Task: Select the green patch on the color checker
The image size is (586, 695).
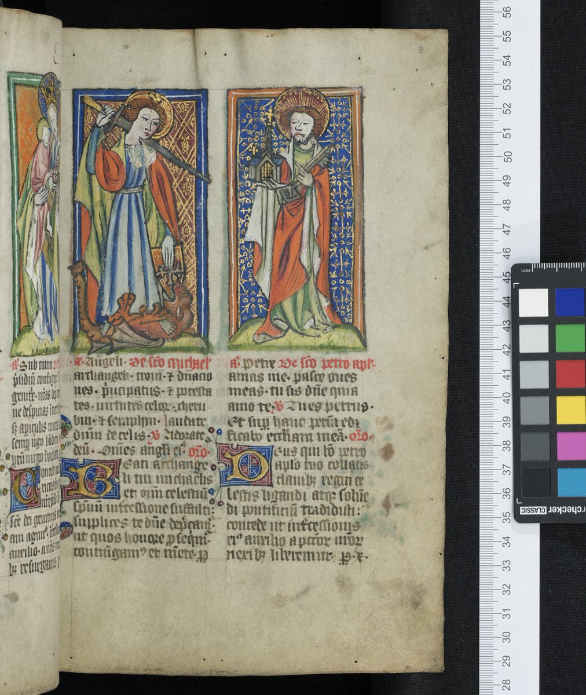Action: (x=570, y=338)
